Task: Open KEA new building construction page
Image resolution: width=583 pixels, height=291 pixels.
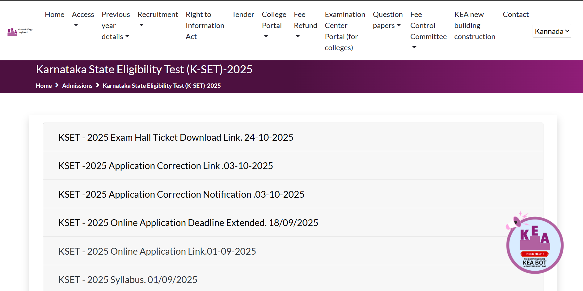Action: (475, 26)
